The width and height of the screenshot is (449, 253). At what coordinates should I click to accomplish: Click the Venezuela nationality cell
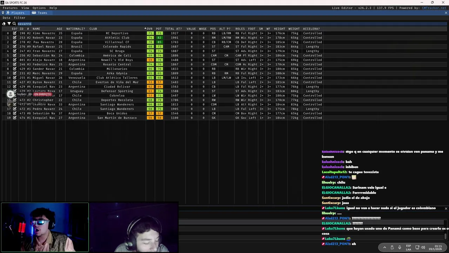click(x=77, y=78)
